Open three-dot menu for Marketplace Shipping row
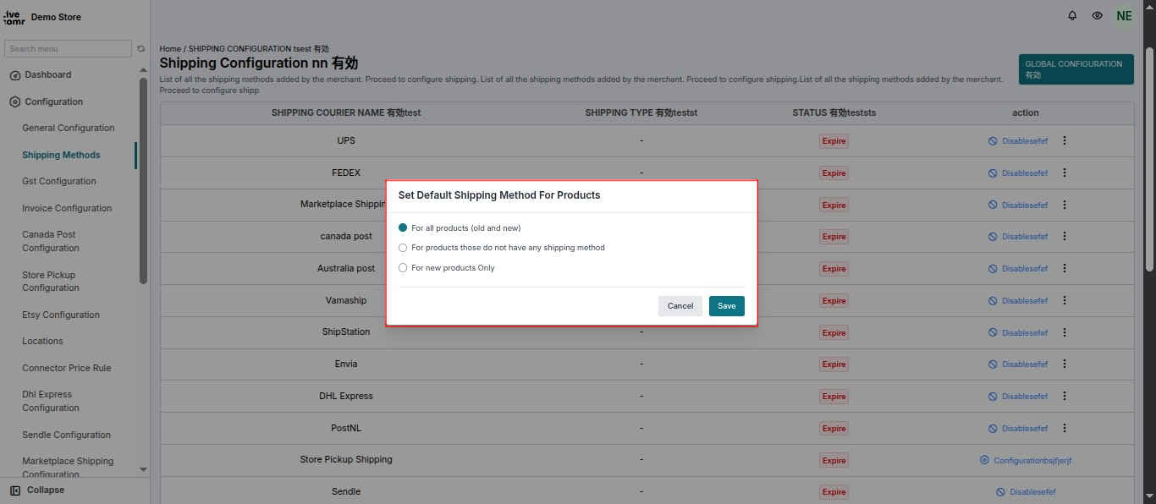The height and width of the screenshot is (504, 1156). click(x=1065, y=205)
